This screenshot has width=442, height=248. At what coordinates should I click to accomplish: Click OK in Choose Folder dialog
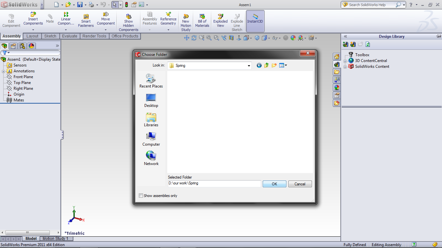pos(274,184)
